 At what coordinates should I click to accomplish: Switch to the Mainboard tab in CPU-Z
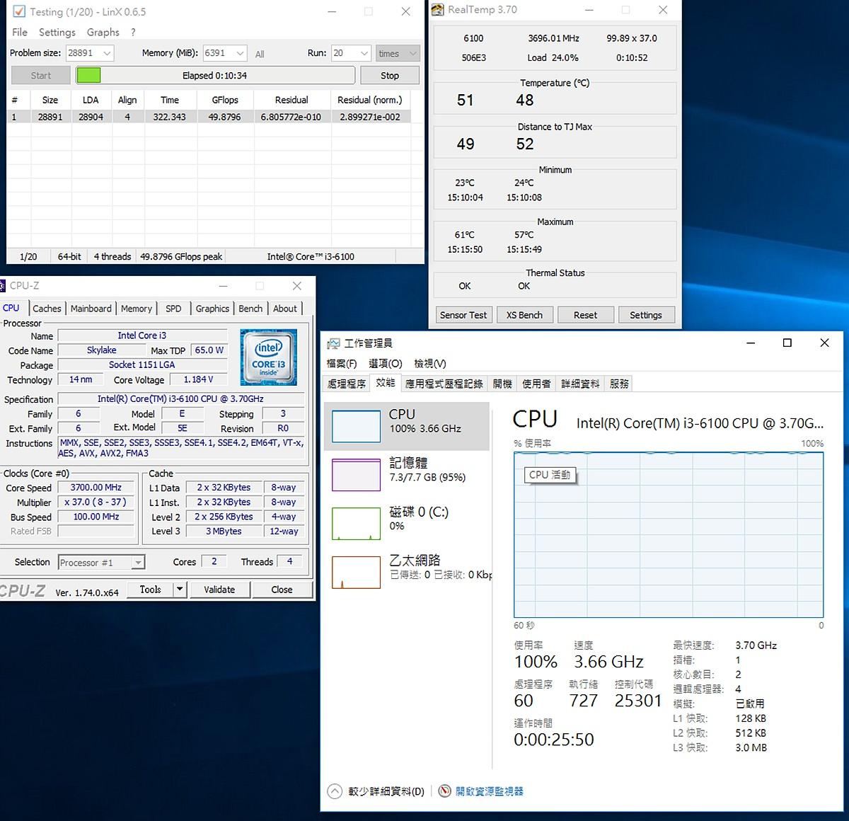click(x=91, y=309)
